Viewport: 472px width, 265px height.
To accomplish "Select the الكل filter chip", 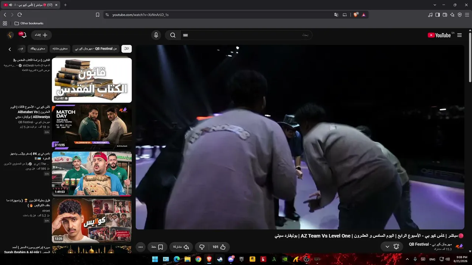I will [x=126, y=49].
